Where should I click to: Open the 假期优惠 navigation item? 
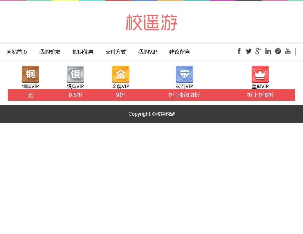[83, 52]
